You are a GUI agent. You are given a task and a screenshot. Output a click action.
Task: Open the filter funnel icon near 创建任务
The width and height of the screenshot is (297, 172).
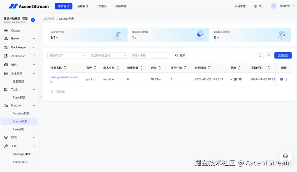269,55
